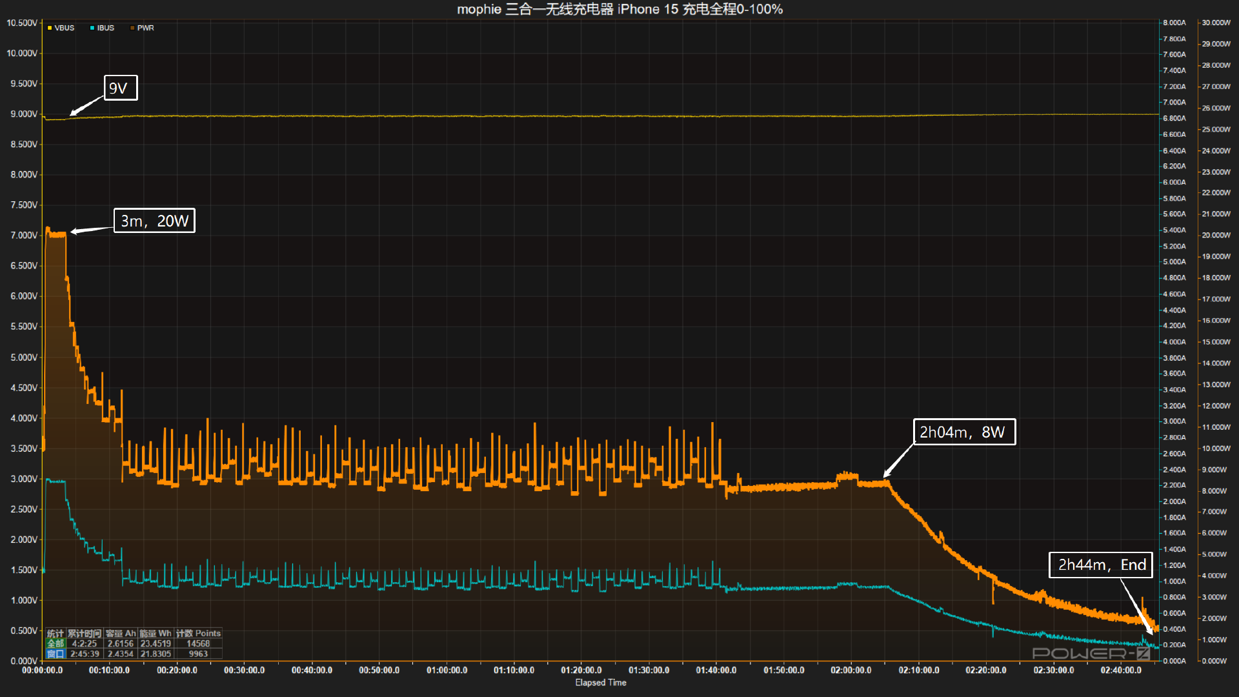The width and height of the screenshot is (1239, 697).
Task: Click the 20.000W power axis tick
Action: coord(1216,236)
